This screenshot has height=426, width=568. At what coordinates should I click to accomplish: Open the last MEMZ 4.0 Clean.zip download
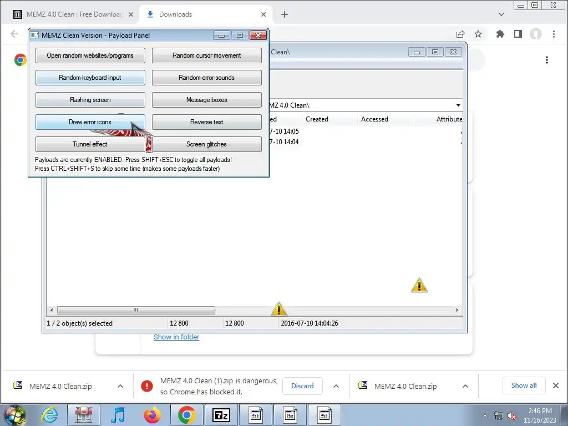click(405, 386)
